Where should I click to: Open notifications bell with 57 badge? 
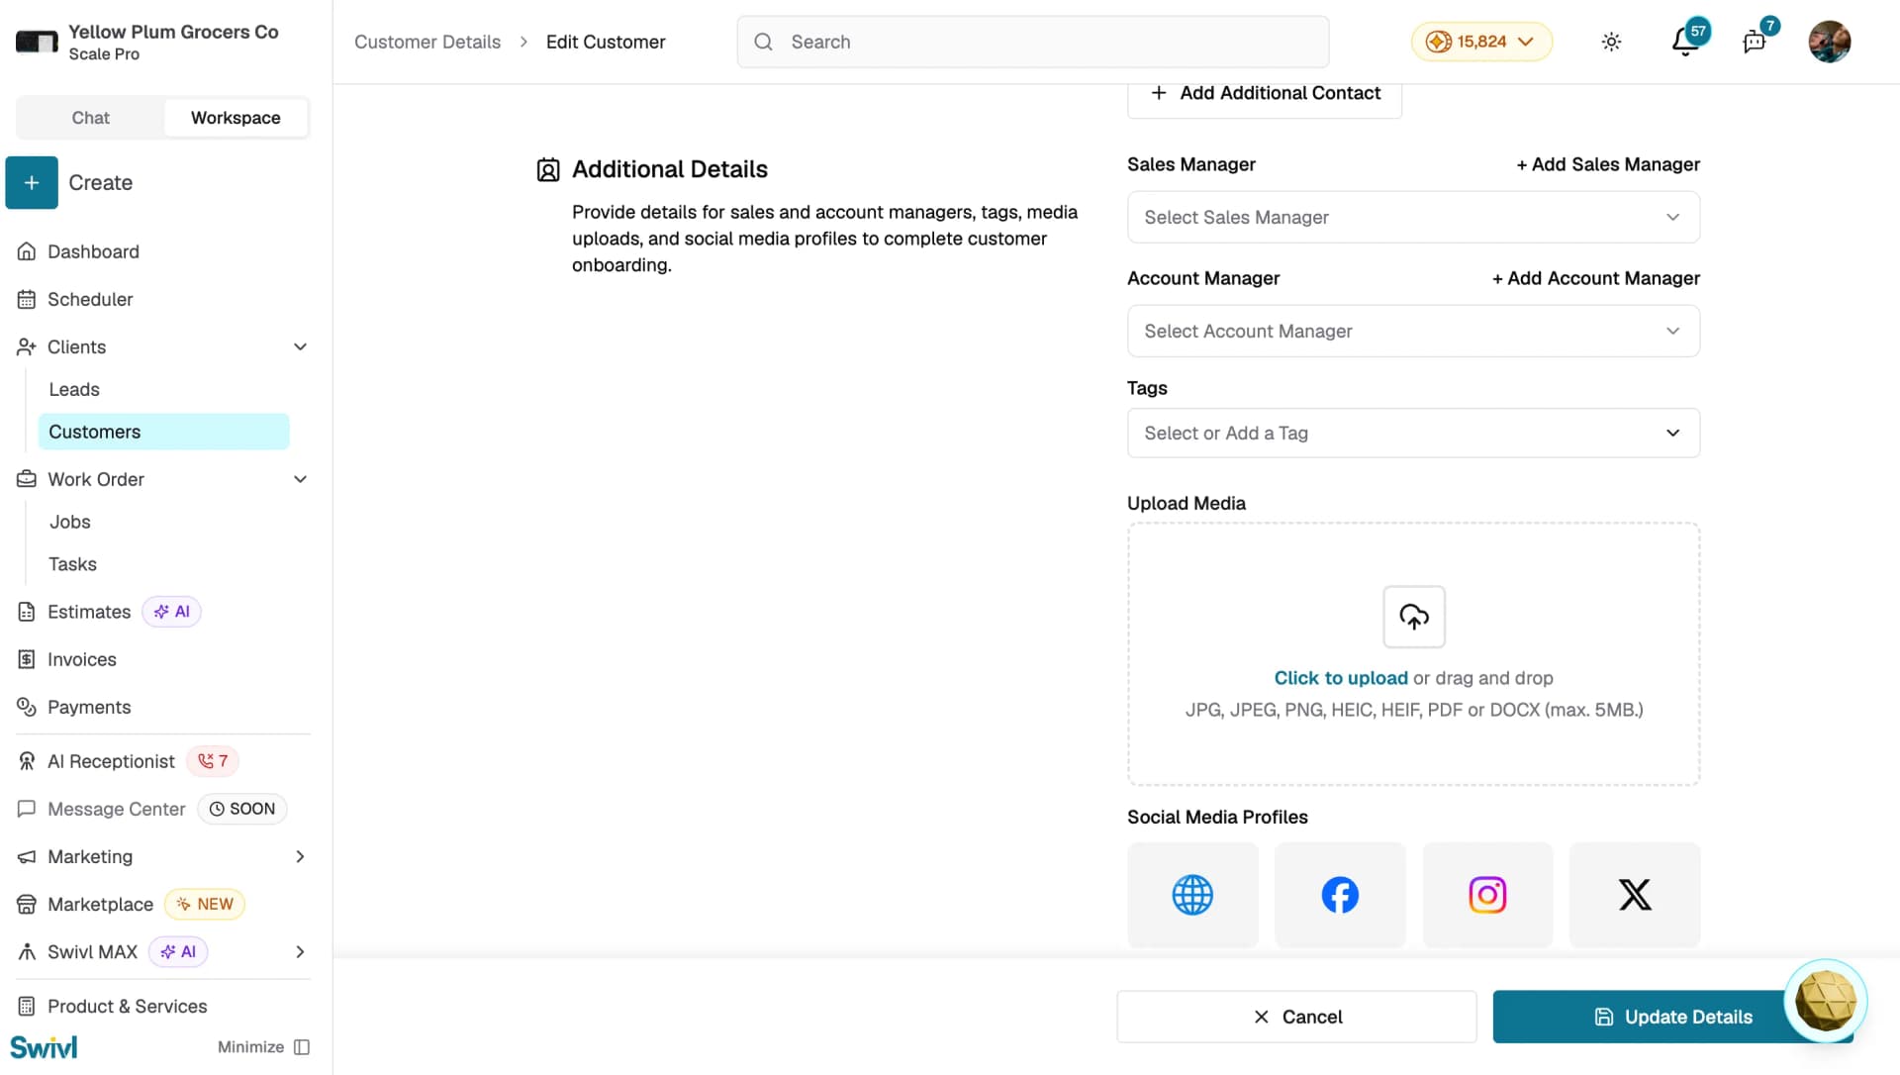[x=1685, y=42]
